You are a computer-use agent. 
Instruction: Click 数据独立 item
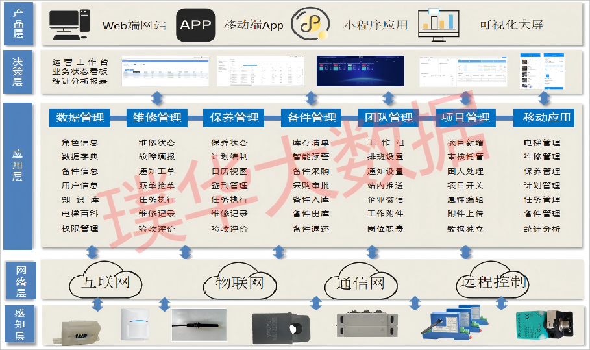[x=465, y=229]
